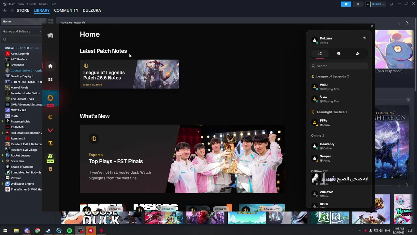Screen dimensions: 417x235
Task: Select the Home icon in Riot sidebar
Action: point(50,66)
